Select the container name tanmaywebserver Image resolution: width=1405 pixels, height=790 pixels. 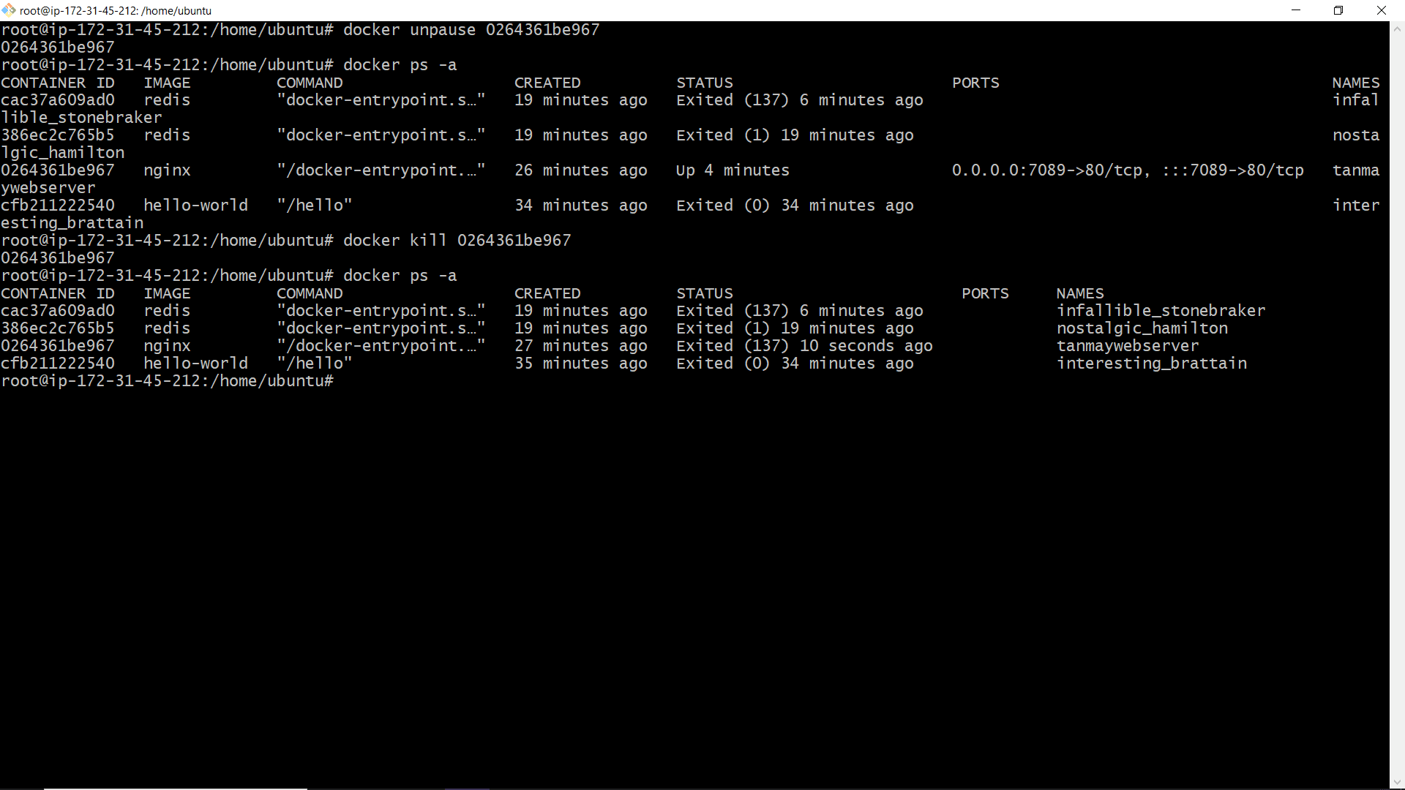(1128, 345)
